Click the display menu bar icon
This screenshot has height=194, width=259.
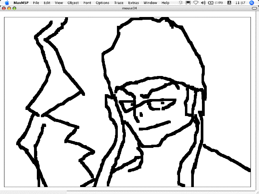(x=188, y=3)
